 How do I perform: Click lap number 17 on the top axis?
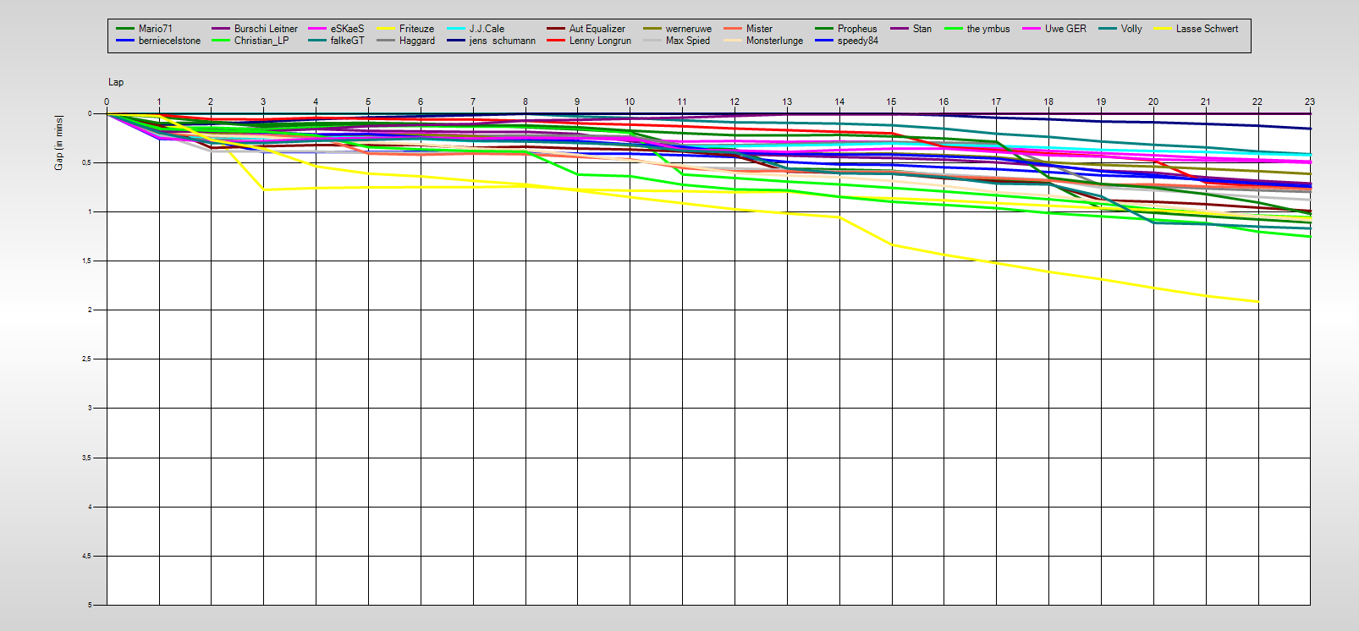pyautogui.click(x=996, y=102)
